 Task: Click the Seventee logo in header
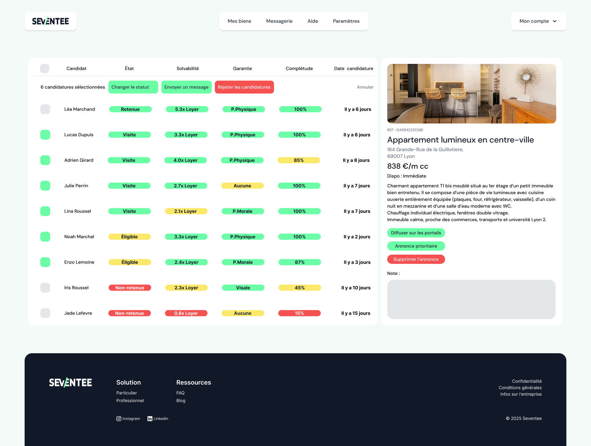(50, 21)
